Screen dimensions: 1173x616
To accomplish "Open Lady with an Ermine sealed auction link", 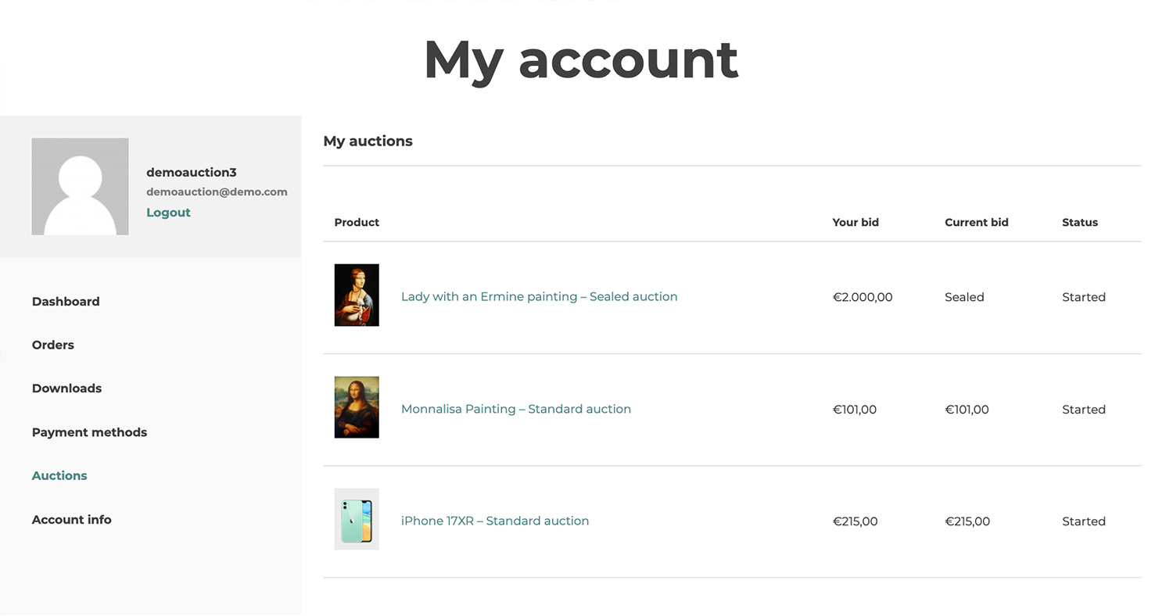I will coord(539,297).
